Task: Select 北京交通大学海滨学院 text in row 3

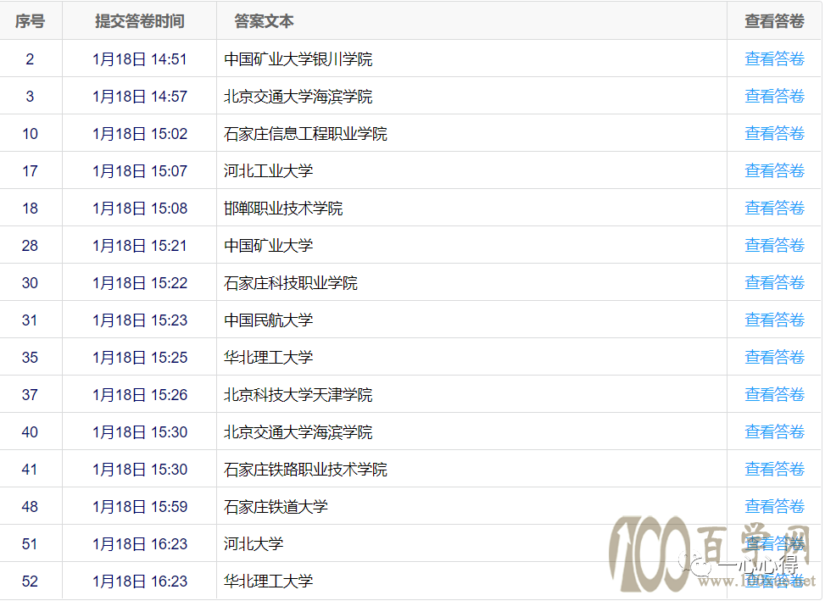Action: click(298, 97)
